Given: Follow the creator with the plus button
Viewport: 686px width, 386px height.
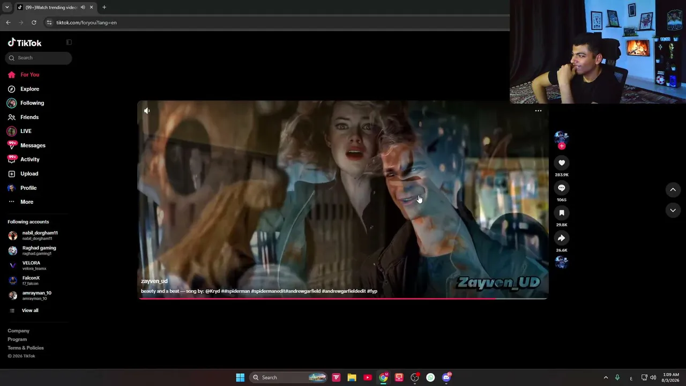Looking at the screenshot, I should click(x=562, y=146).
